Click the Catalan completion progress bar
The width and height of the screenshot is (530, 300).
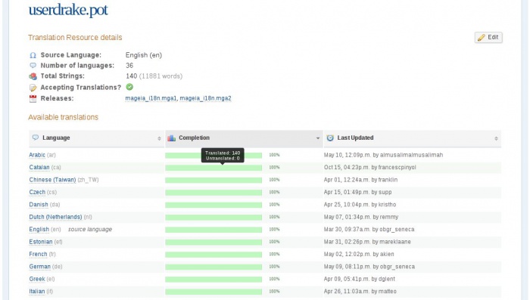pyautogui.click(x=214, y=168)
